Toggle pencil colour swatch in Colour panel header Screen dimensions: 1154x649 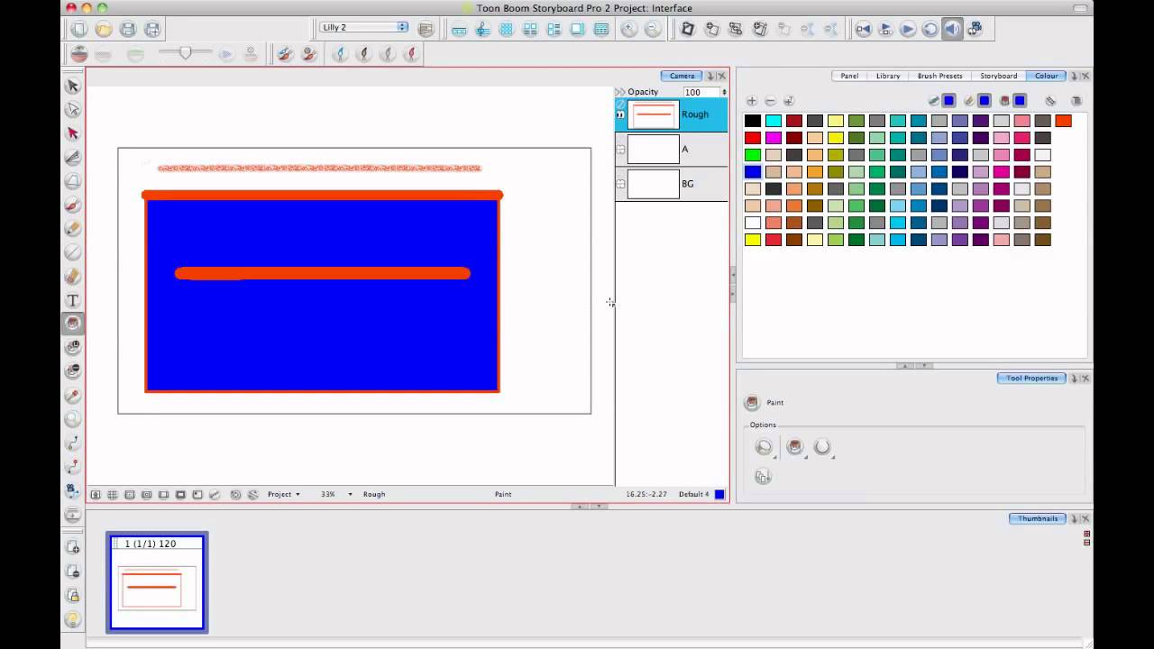tap(985, 101)
